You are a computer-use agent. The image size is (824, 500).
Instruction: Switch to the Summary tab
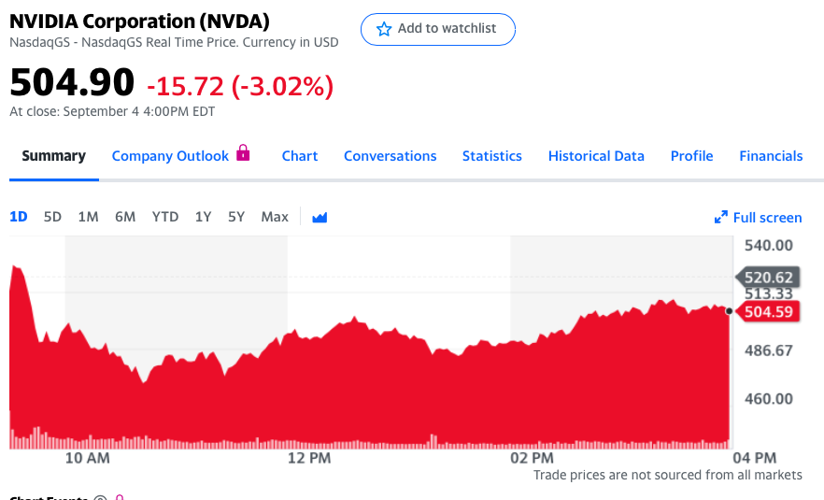(x=54, y=156)
